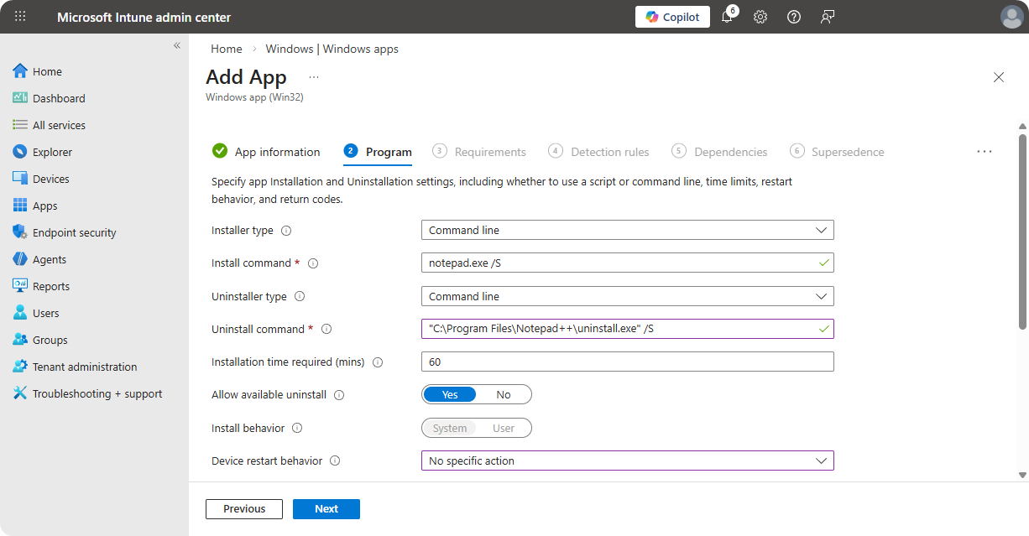The width and height of the screenshot is (1029, 536).
Task: Click info icon next to Install command
Action: [x=313, y=263]
